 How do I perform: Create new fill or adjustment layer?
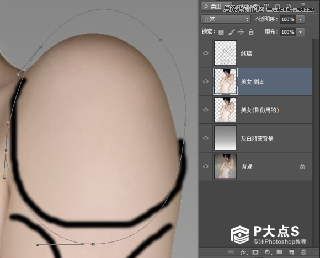268,252
